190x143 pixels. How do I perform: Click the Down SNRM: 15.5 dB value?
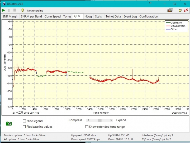[x=121, y=139]
